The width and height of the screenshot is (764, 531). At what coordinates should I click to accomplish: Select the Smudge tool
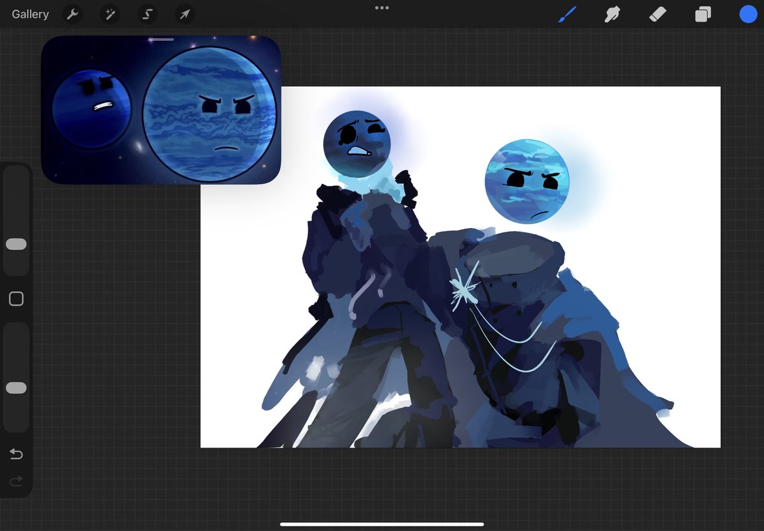[x=612, y=14]
